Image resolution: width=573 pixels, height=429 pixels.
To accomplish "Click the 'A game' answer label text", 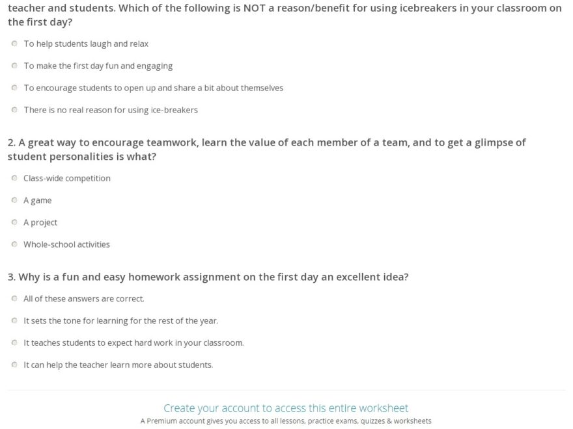I will tap(38, 200).
